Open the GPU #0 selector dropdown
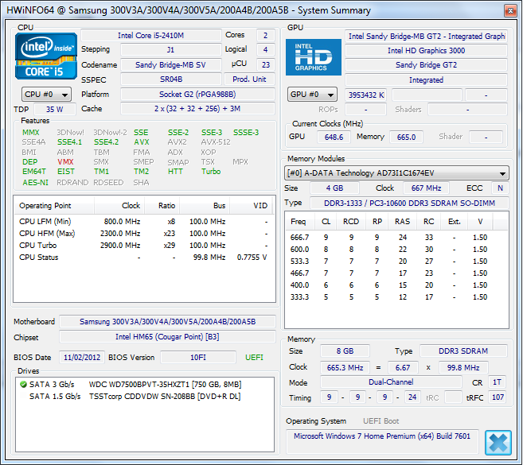Screen dimensions: 523x465 tap(312, 95)
